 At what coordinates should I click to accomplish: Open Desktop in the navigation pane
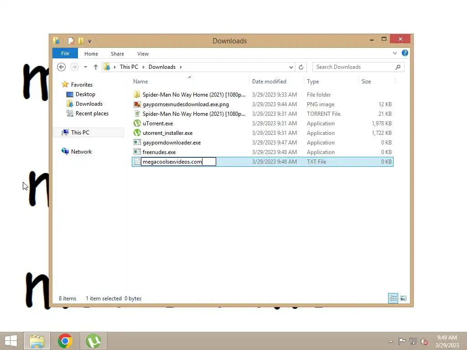pyautogui.click(x=85, y=94)
